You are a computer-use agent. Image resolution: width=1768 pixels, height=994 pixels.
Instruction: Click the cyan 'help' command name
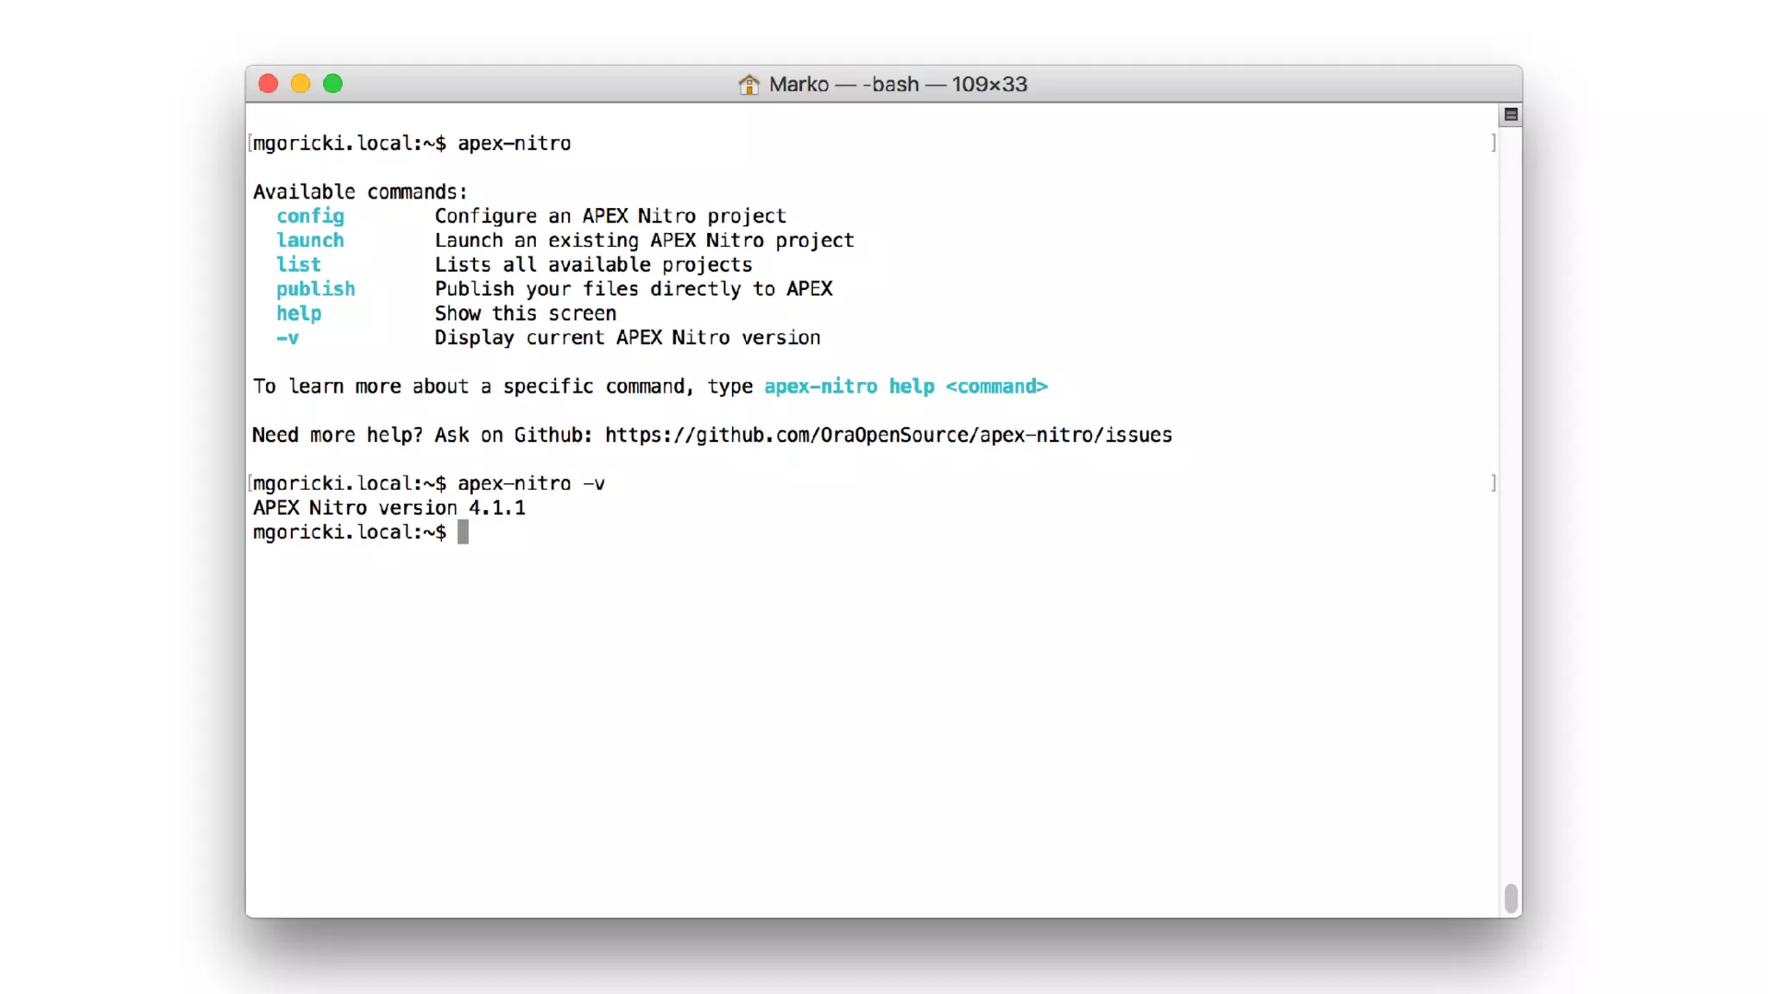pos(299,313)
